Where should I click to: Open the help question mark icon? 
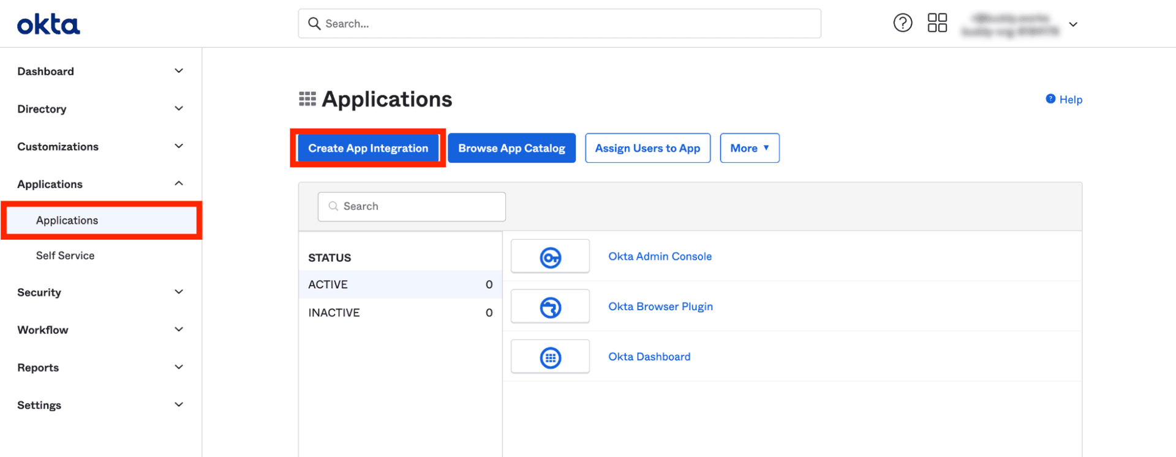tap(902, 23)
